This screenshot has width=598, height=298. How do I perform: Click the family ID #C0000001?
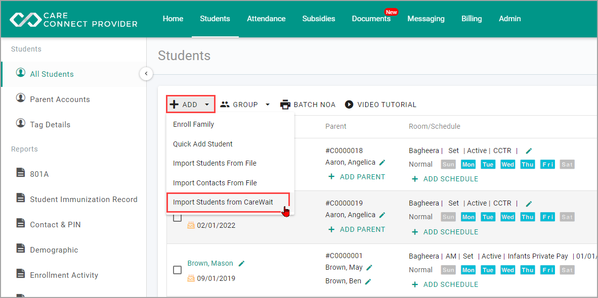(x=344, y=256)
